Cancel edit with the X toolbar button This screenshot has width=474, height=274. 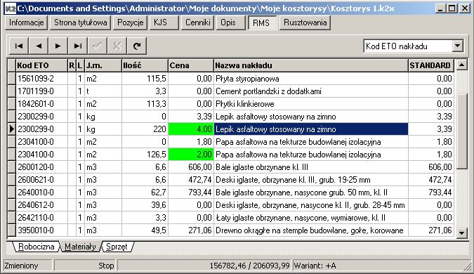[x=117, y=46]
